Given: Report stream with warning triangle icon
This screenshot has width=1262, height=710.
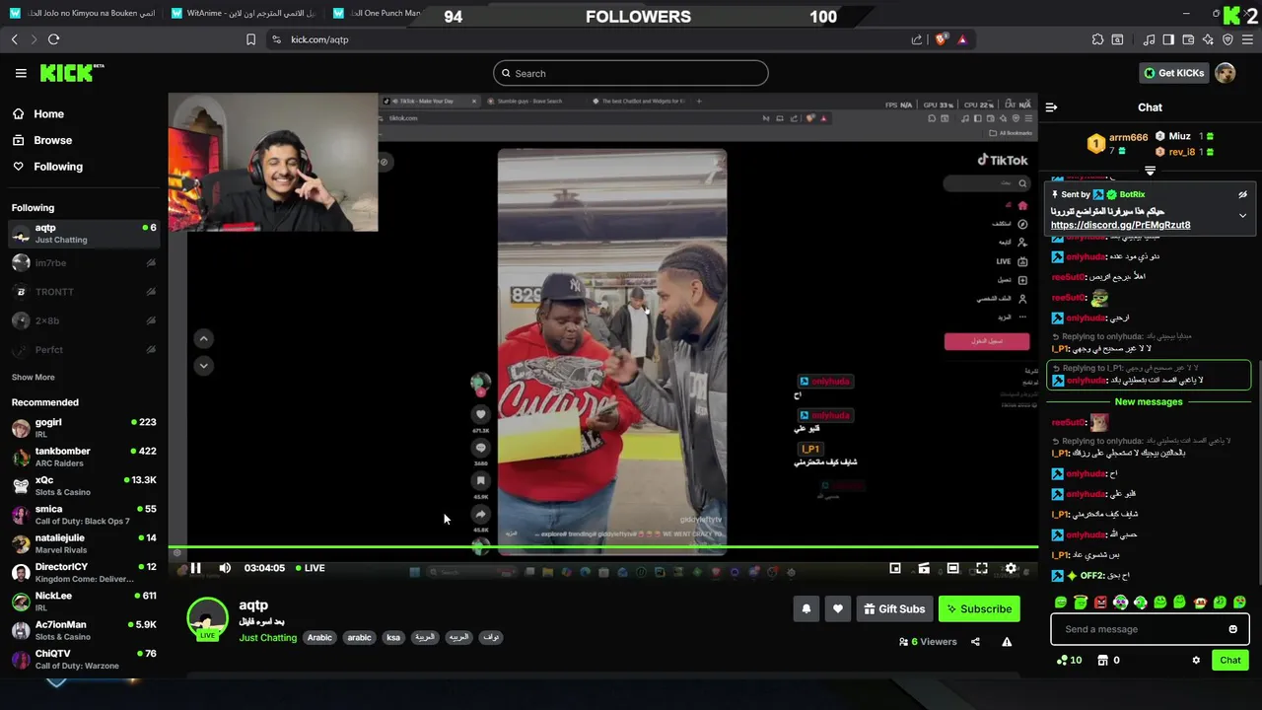Looking at the screenshot, I should point(1007,642).
